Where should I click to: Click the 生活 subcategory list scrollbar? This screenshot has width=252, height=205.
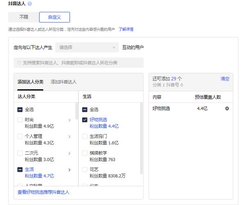coord(142,139)
